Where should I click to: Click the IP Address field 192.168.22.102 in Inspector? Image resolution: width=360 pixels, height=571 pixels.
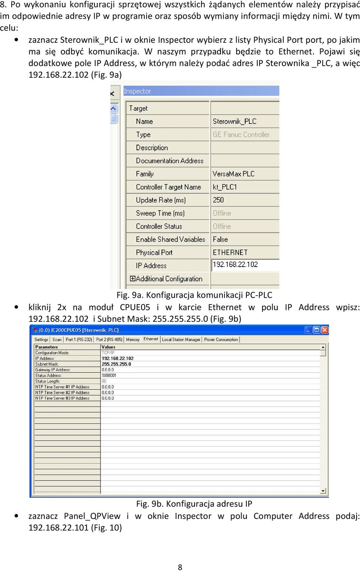pyautogui.click(x=245, y=265)
